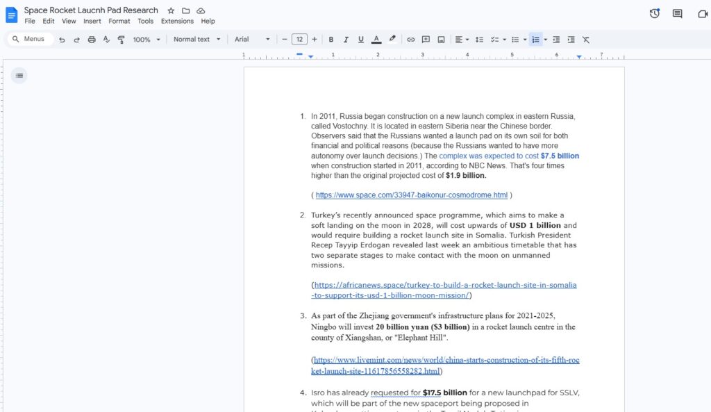Toggle bold formatting
Image resolution: width=711 pixels, height=412 pixels.
[x=331, y=40]
